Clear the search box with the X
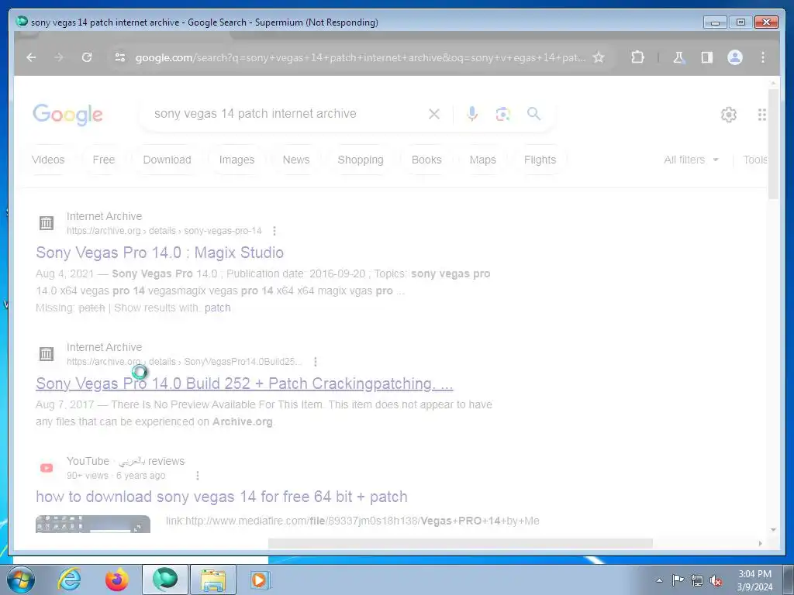794x595 pixels. pos(434,114)
